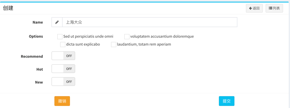Click the Name field label

pyautogui.click(x=38, y=22)
